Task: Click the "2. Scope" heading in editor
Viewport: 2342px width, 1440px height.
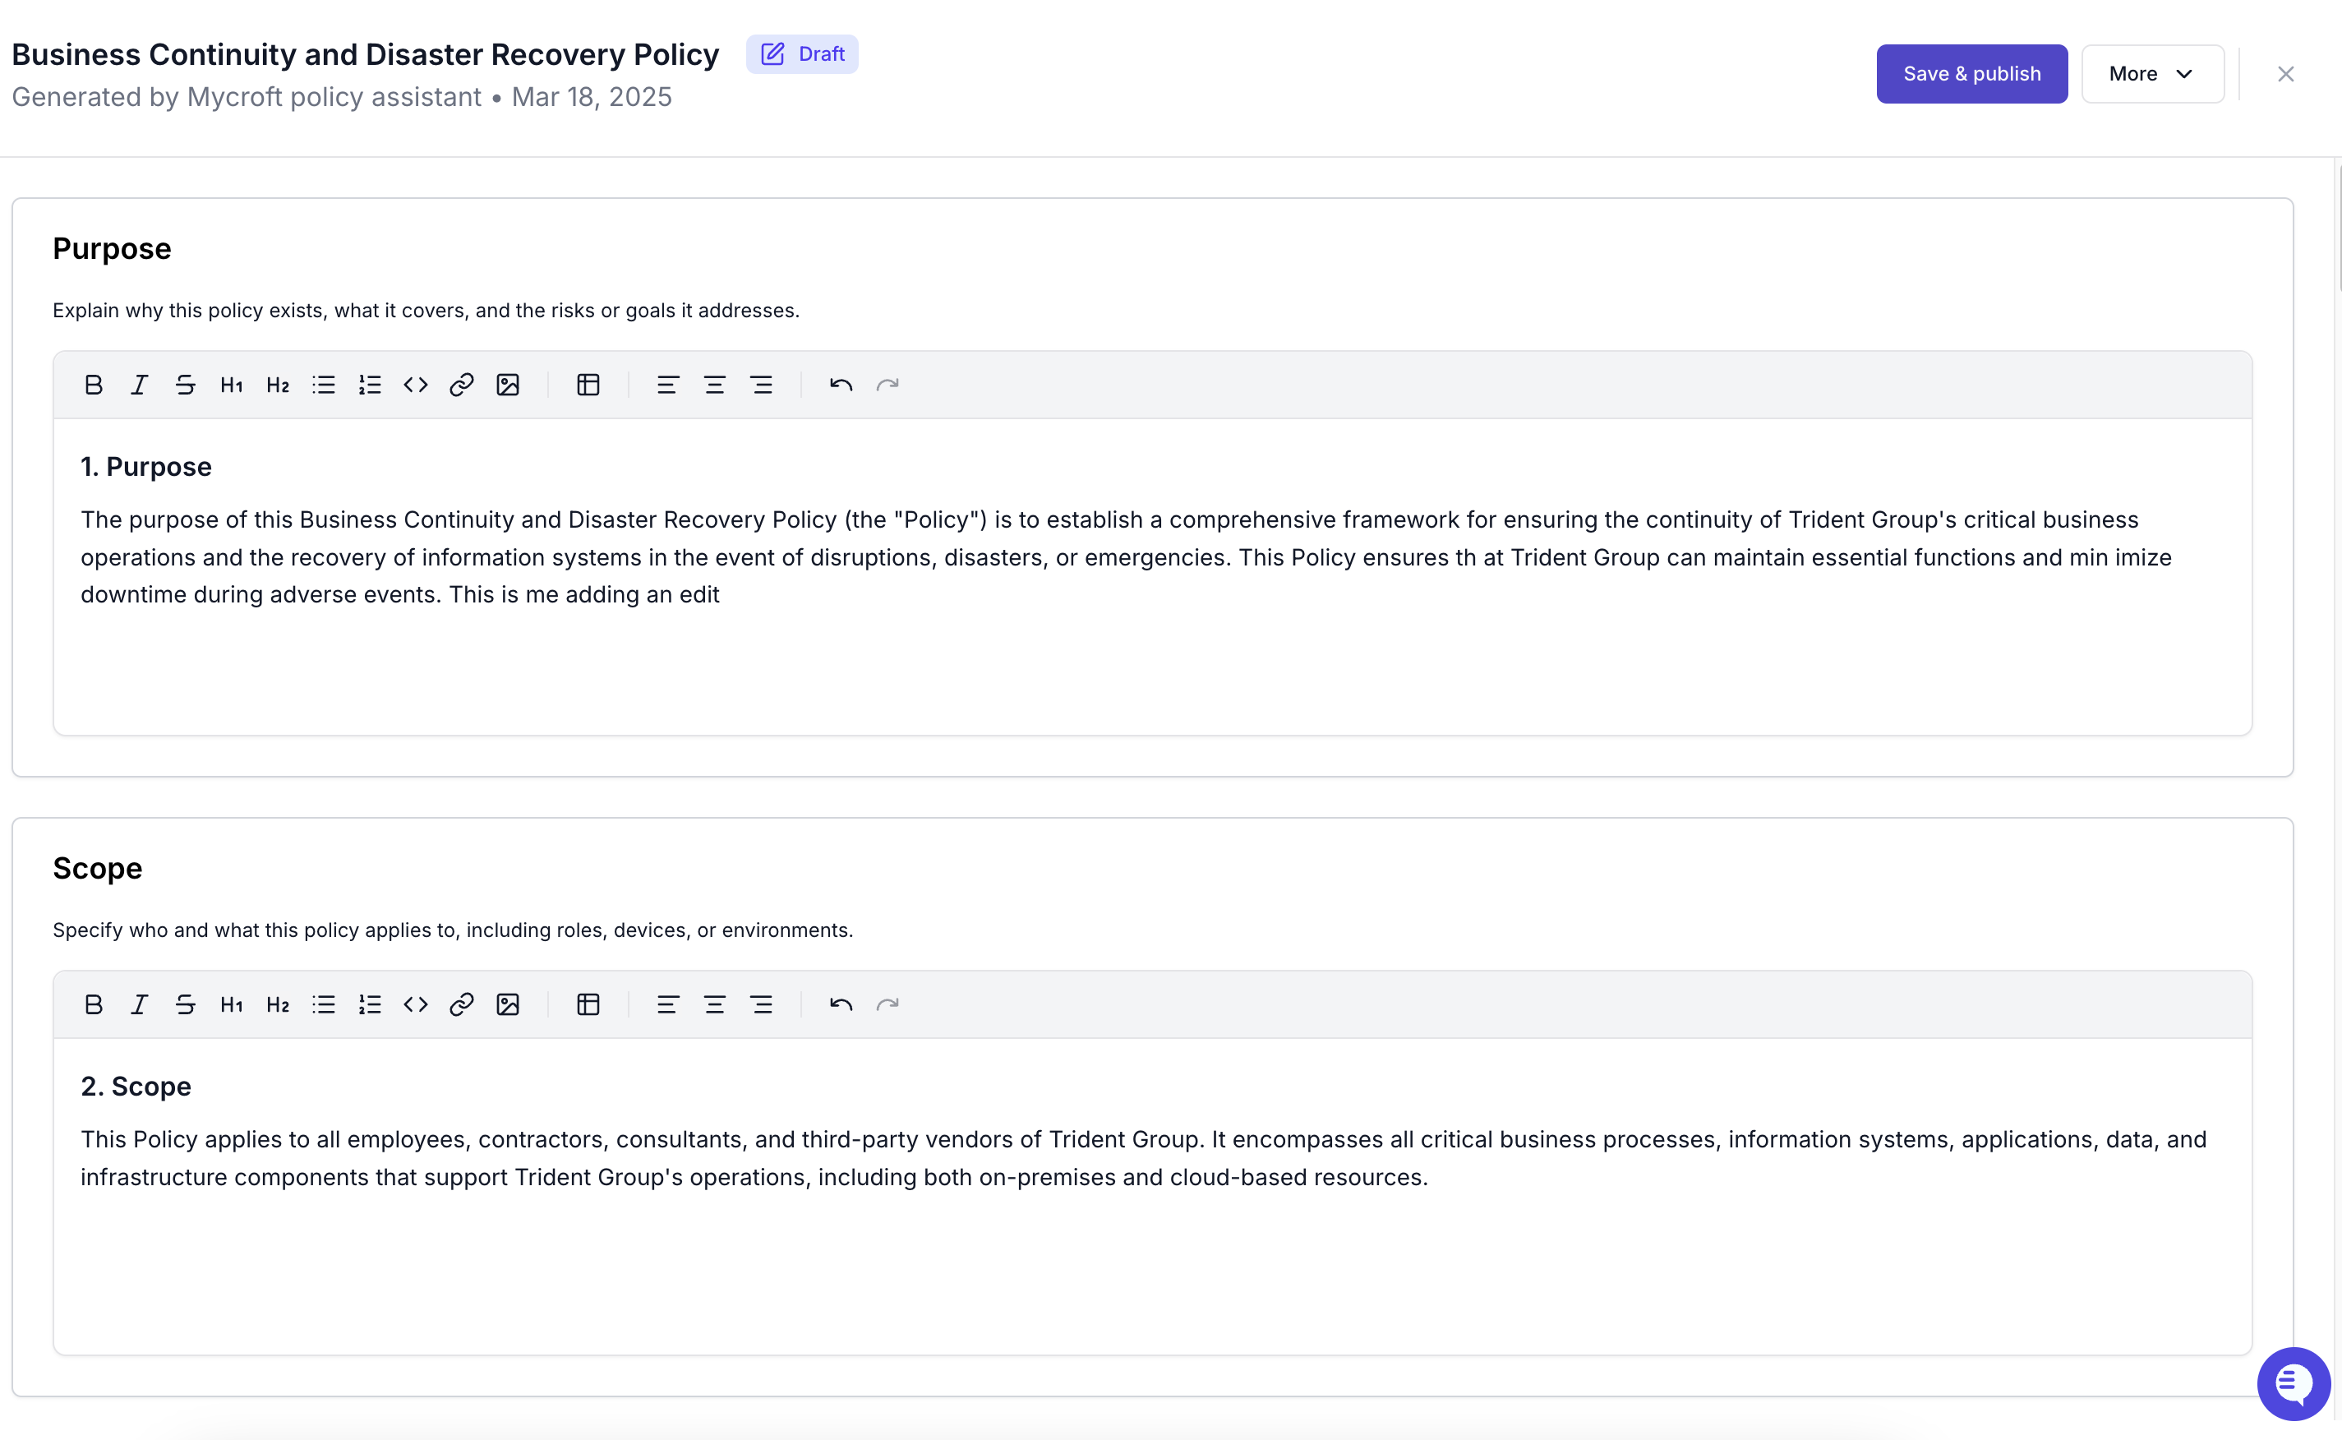Action: pyautogui.click(x=136, y=1087)
